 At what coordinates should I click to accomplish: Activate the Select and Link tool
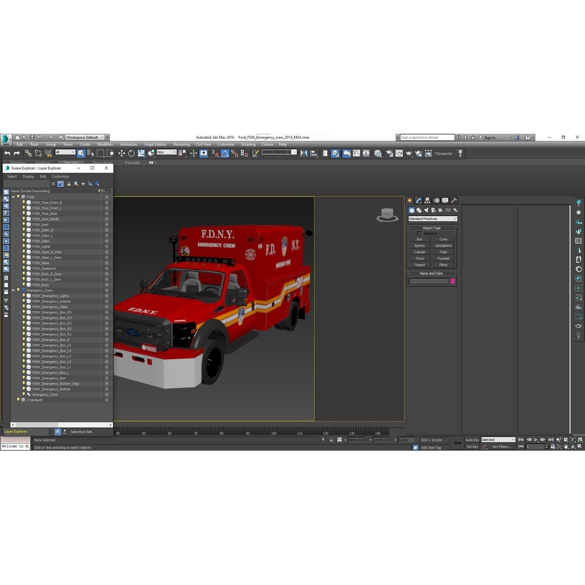click(x=28, y=153)
